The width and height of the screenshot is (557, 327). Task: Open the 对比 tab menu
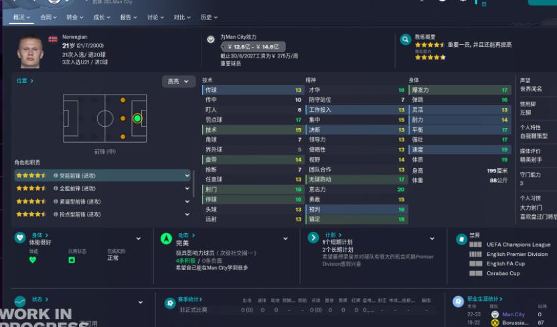pyautogui.click(x=182, y=17)
